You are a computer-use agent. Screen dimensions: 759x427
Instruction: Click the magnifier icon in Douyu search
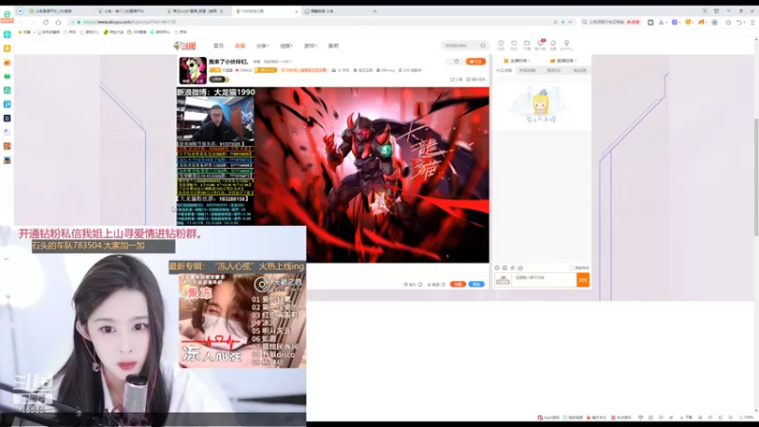point(483,46)
